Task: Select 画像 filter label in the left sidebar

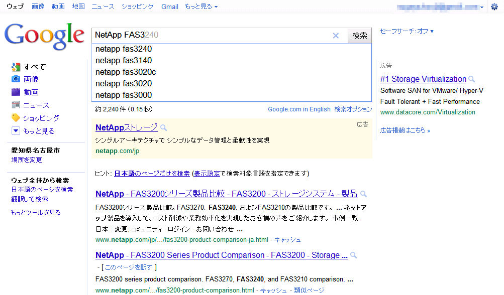Action: 31,79
